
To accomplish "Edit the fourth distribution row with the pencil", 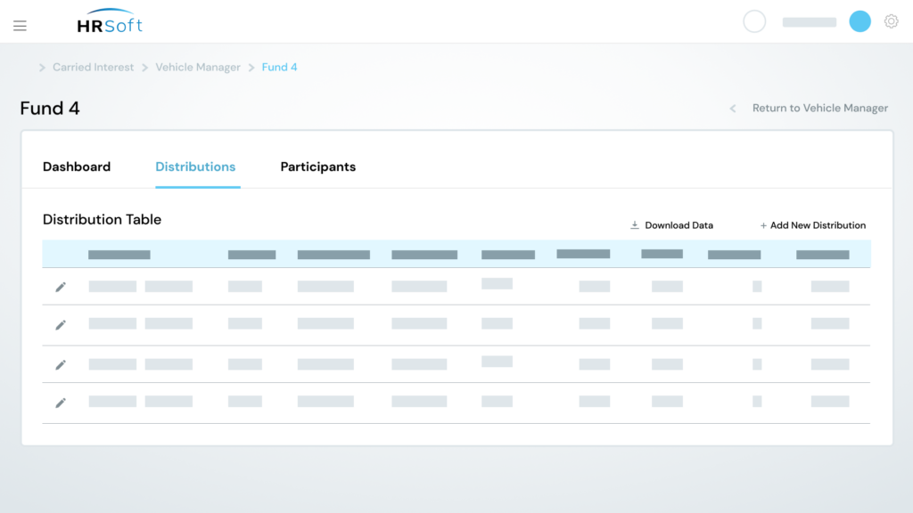I will coord(61,403).
